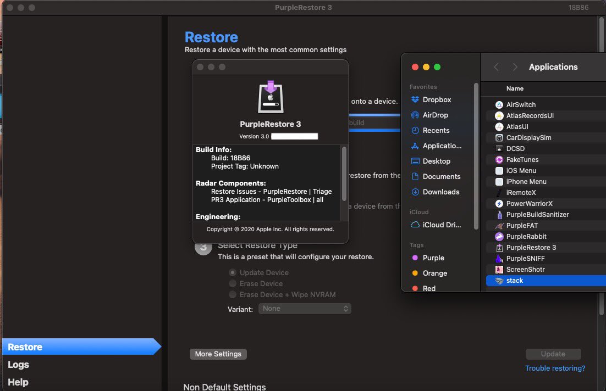Screen dimensions: 606x391
Task: Select the AtlasRecordsUI icon in Applications
Action: [499, 116]
